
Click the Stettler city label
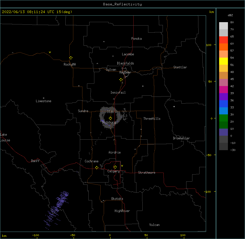point(180,67)
